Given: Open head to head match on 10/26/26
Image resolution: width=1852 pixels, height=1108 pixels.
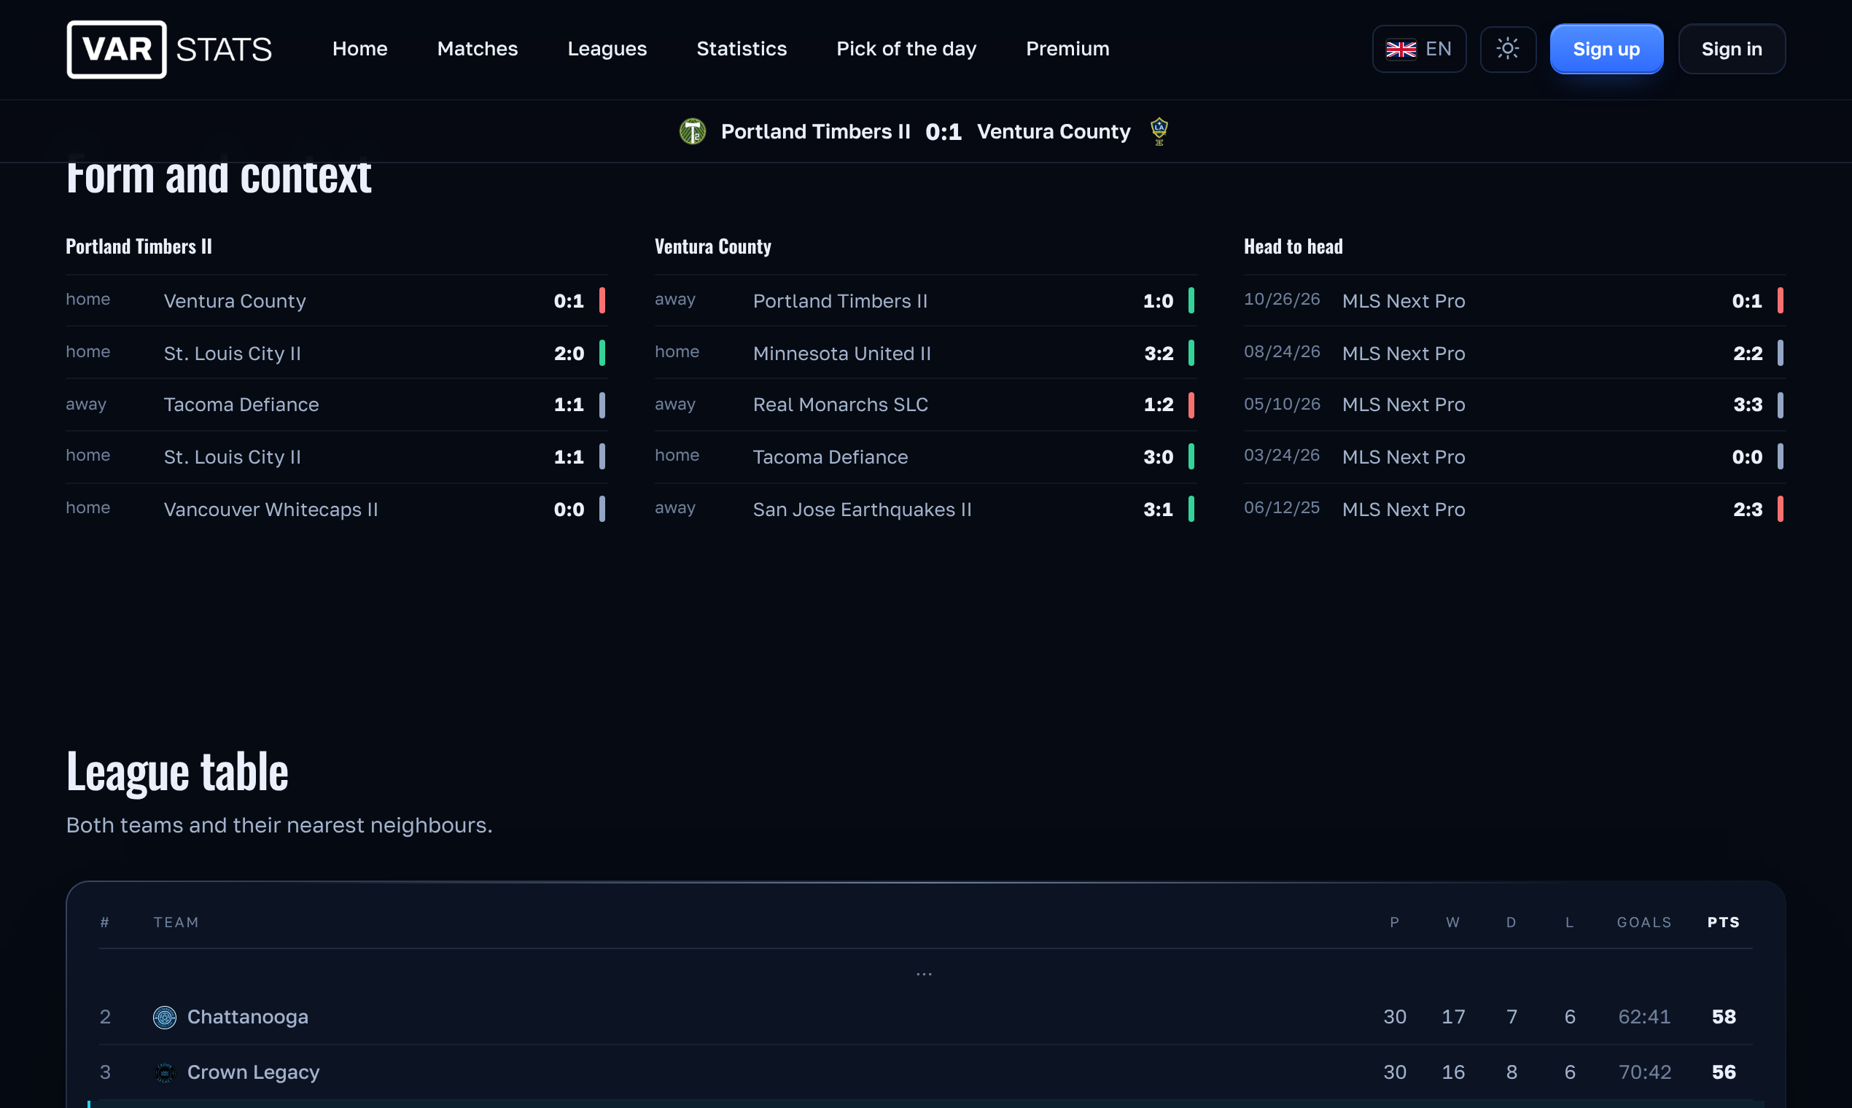Looking at the screenshot, I should [x=1514, y=301].
